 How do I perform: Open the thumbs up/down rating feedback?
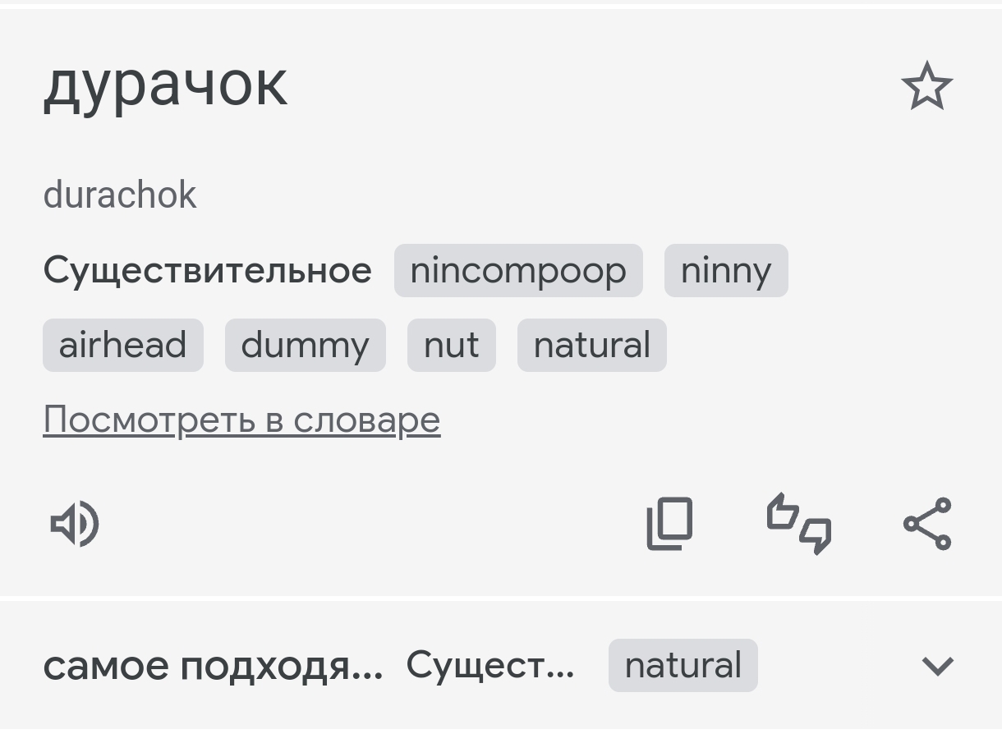point(799,524)
